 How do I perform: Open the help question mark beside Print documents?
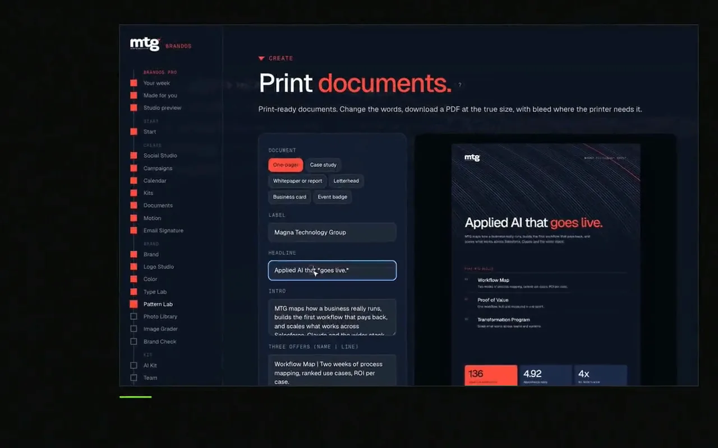point(460,85)
